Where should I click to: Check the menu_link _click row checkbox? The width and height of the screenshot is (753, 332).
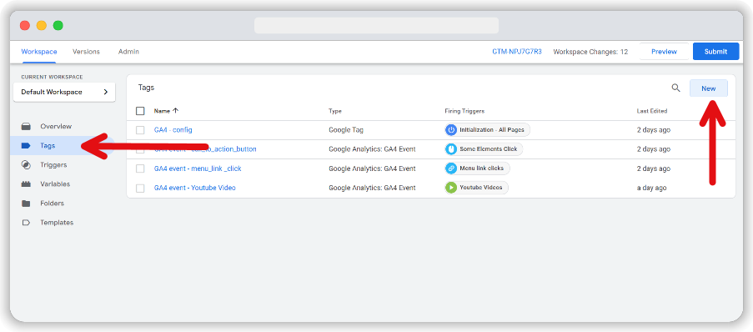coord(140,169)
